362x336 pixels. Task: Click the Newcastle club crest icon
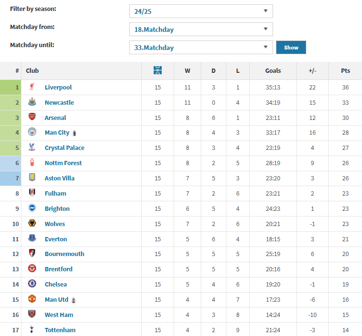tap(32, 102)
